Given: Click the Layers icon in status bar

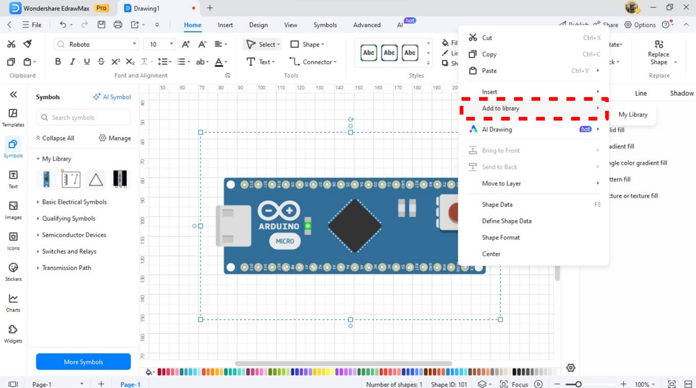Looking at the screenshot, I should point(482,384).
